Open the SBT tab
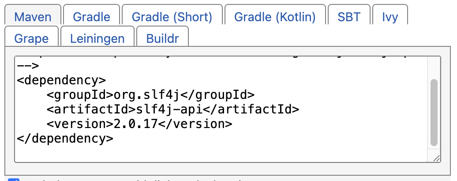This screenshot has width=457, height=181. 349,15
